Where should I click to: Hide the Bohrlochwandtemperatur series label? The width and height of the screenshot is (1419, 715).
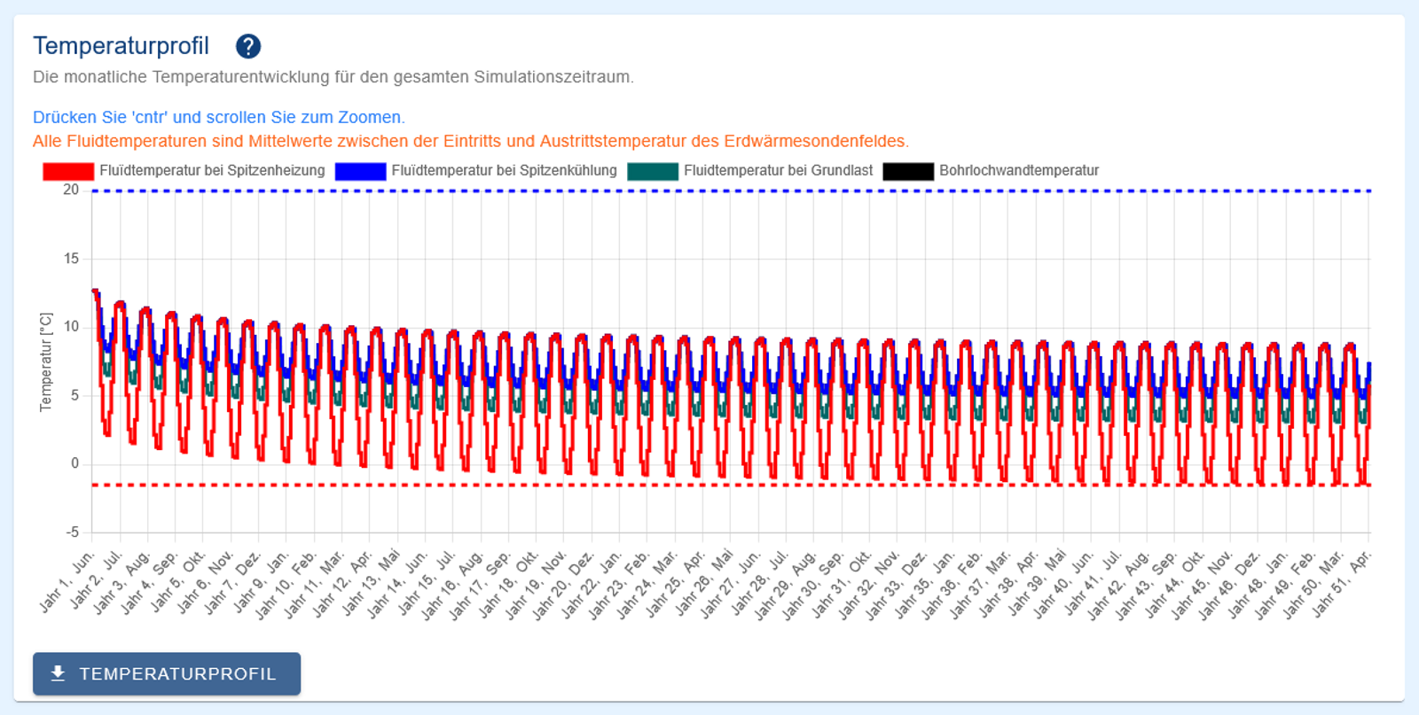[x=1019, y=170]
